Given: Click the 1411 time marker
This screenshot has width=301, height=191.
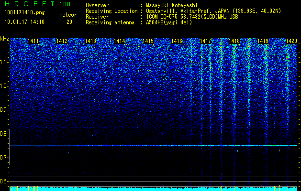Looking at the screenshot, I should point(33,41).
